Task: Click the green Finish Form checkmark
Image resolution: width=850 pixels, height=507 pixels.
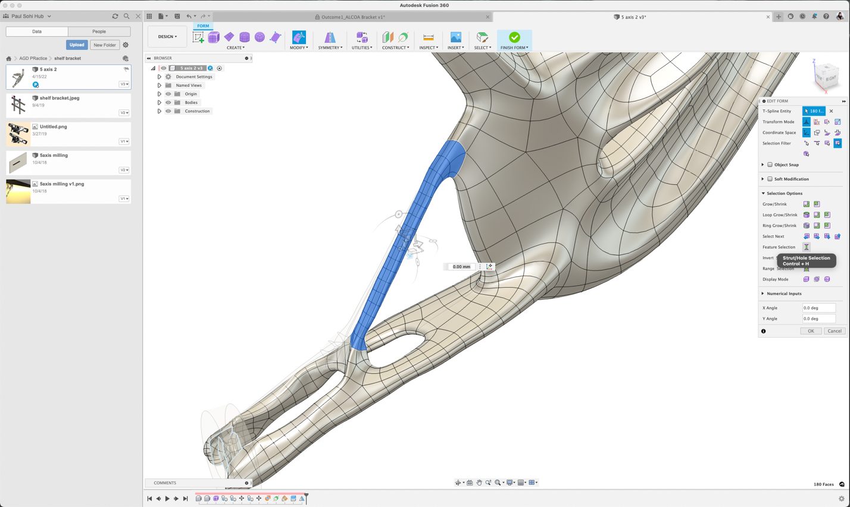Action: (x=514, y=37)
